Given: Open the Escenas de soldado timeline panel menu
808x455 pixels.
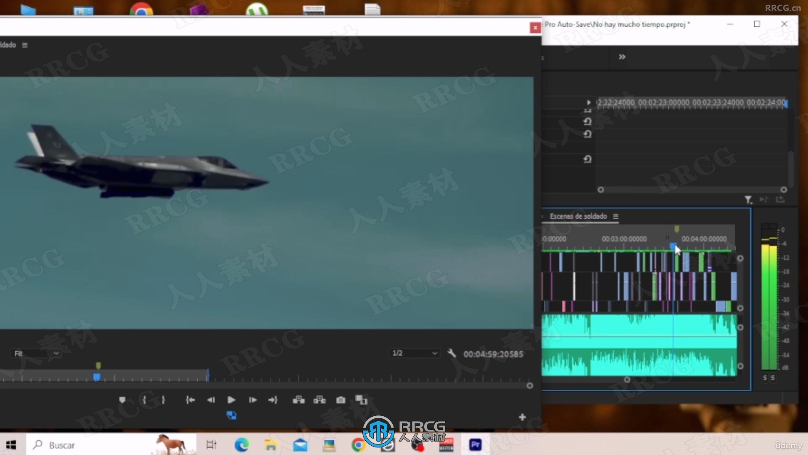Looking at the screenshot, I should pos(616,216).
